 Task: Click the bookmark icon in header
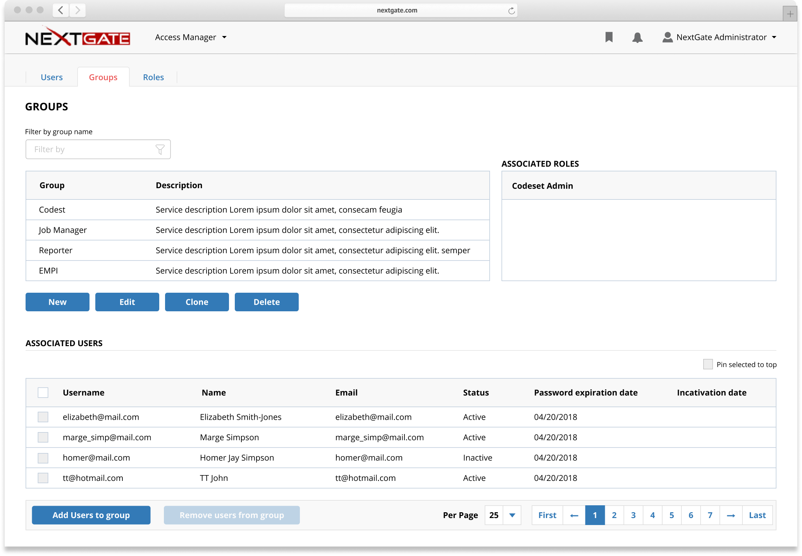[x=609, y=37]
